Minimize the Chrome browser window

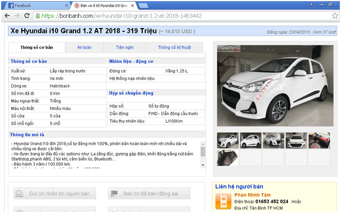[x=322, y=4]
